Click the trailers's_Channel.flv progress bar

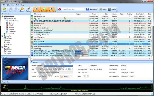click(x=82, y=53)
